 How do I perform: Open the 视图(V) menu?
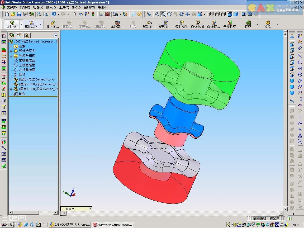pyautogui.click(x=38, y=7)
